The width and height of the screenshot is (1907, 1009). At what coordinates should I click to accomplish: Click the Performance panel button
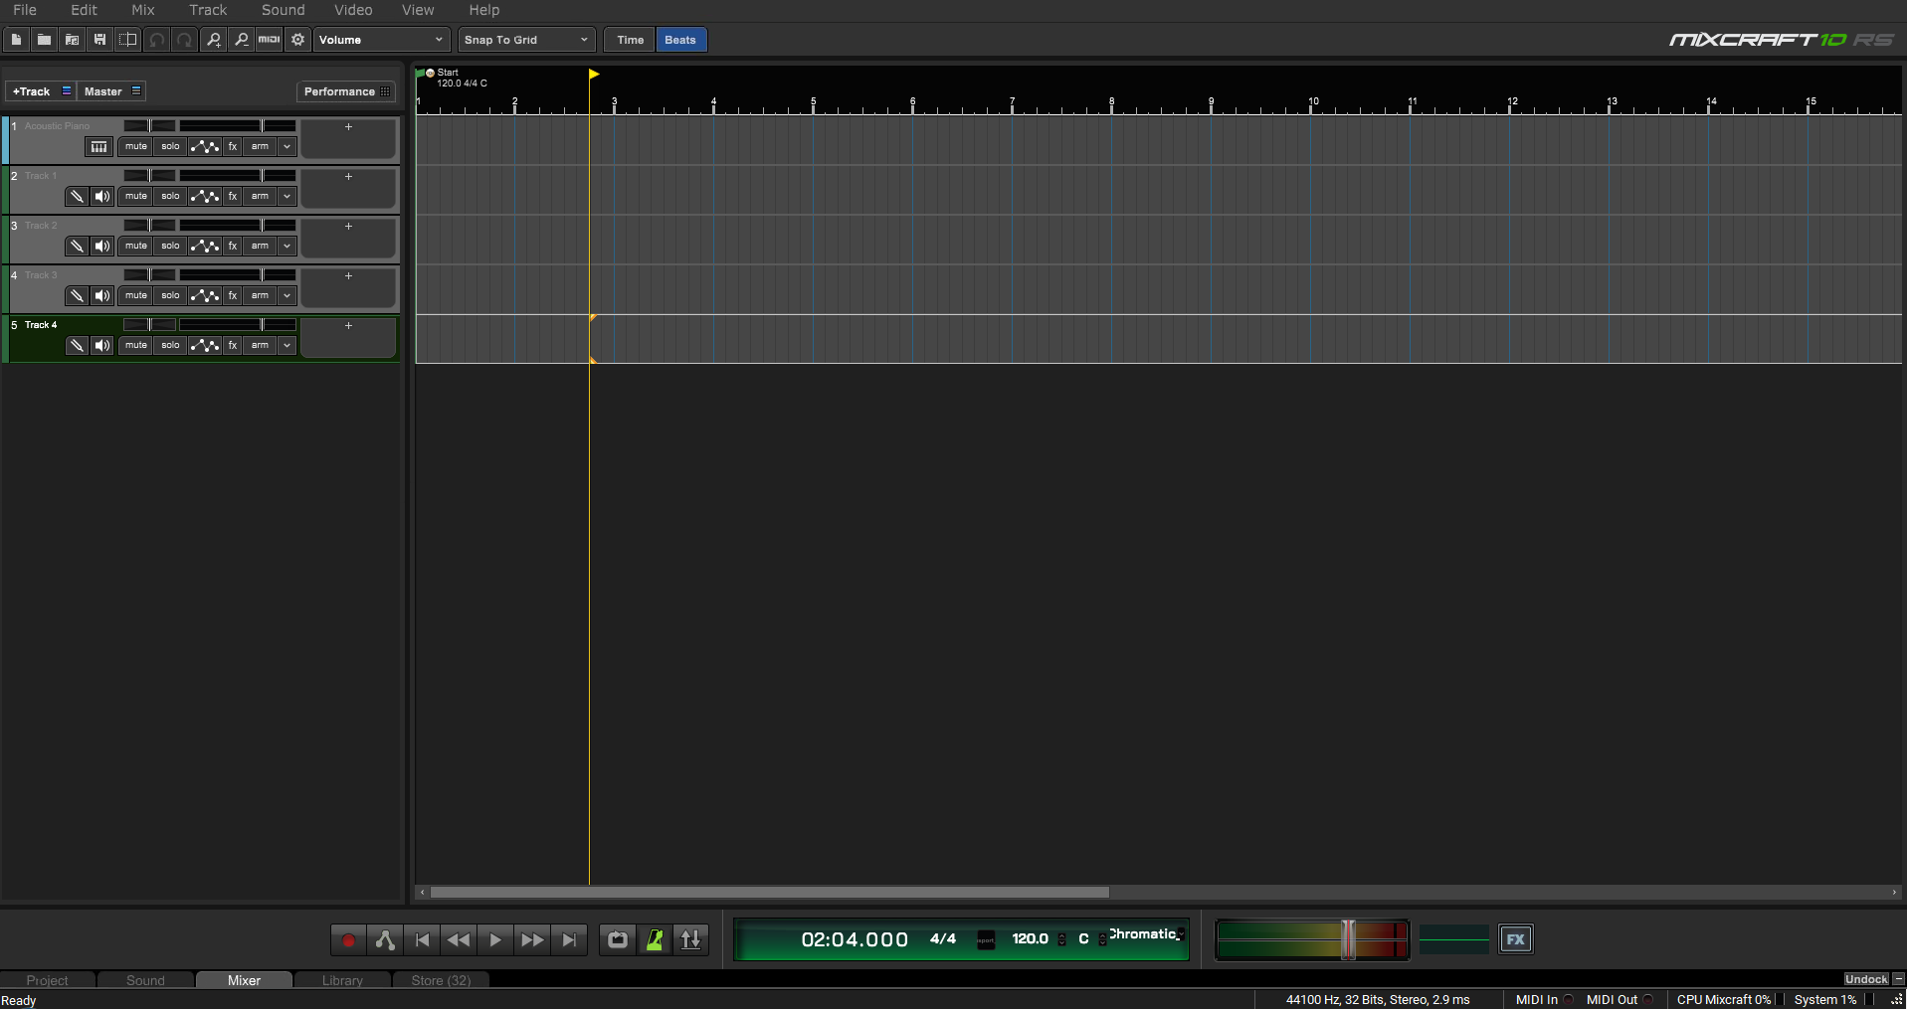click(346, 91)
